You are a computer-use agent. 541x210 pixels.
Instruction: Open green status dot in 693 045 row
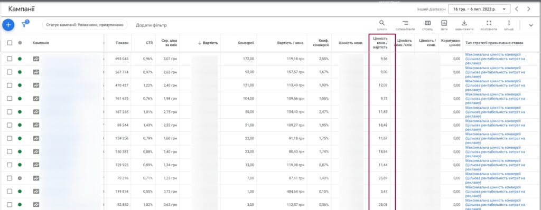20,59
